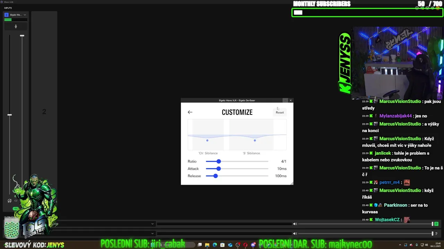Select the 'Ch' Sibilance curve point
This screenshot has width=444, height=249.
(207, 140)
